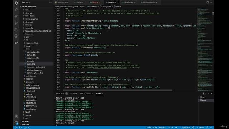Open the Accounts icon
The height and width of the screenshot is (129, 229).
[16, 116]
